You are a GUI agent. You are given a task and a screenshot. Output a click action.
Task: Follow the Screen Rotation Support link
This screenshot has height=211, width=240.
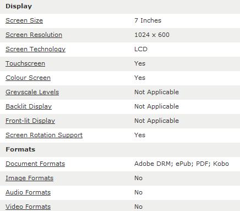(44, 135)
